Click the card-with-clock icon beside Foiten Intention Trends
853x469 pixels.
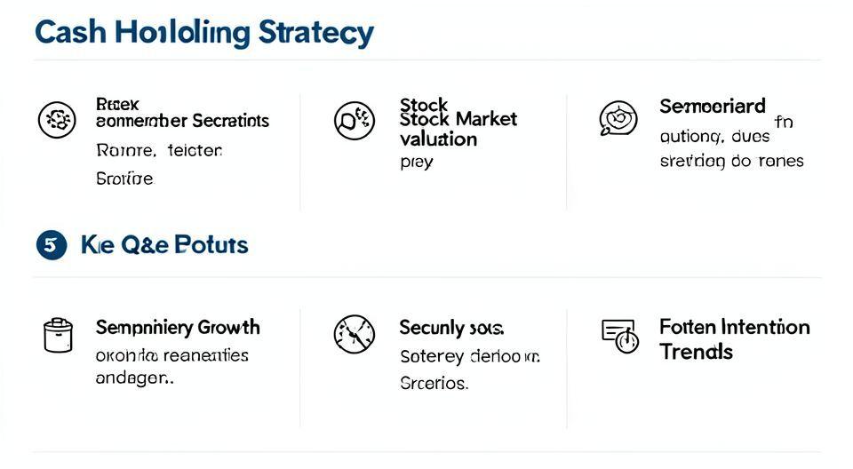tap(620, 335)
